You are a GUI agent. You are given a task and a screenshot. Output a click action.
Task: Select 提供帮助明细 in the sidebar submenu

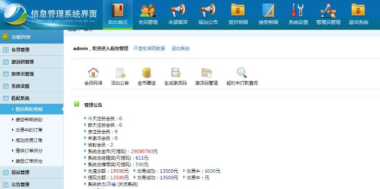32,109
